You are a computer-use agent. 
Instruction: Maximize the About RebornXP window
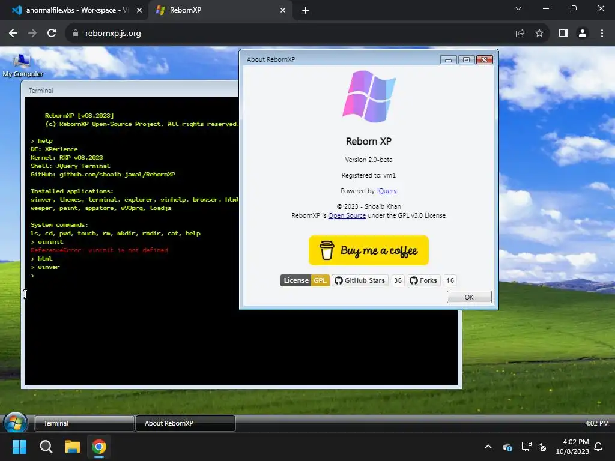(466, 59)
